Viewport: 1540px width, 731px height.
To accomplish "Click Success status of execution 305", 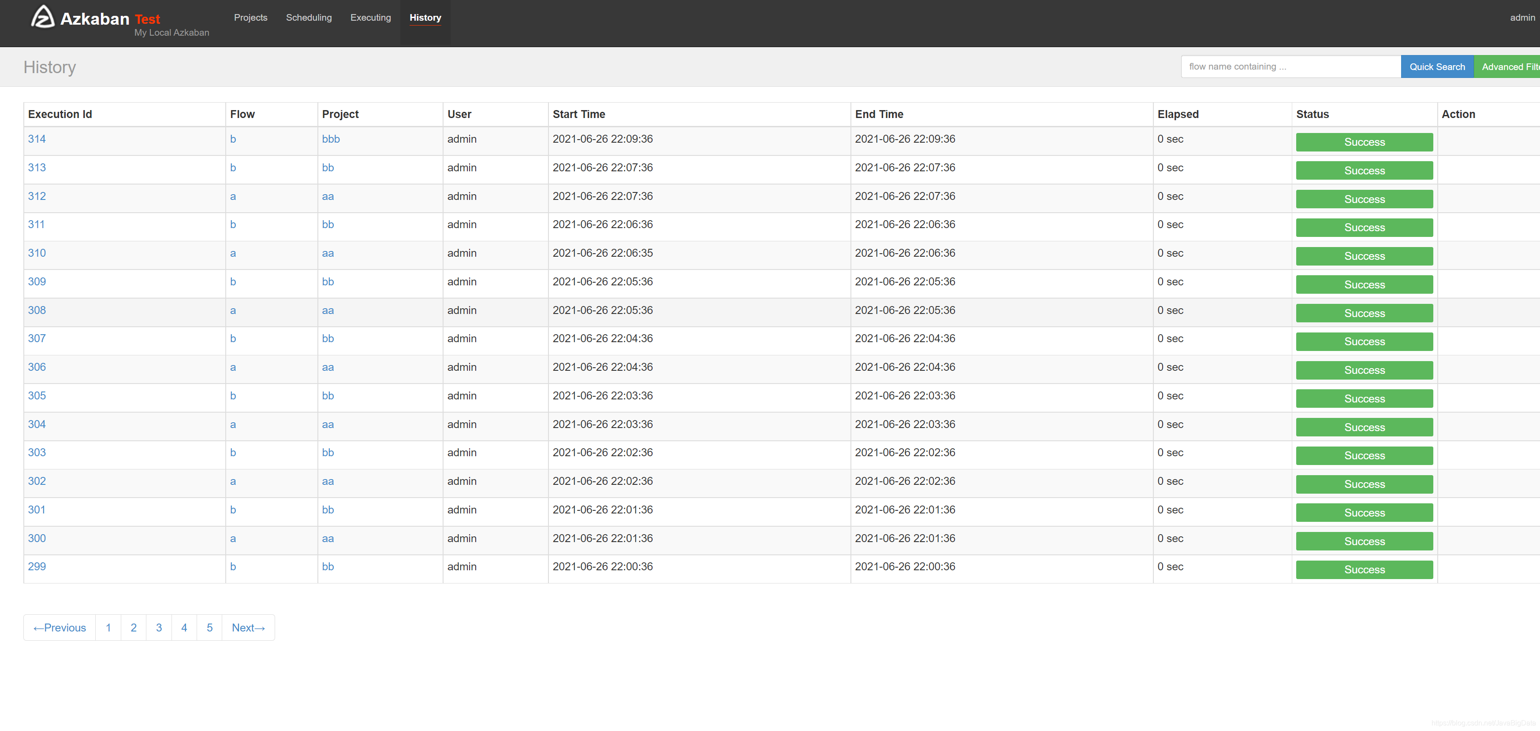I will pos(1364,399).
